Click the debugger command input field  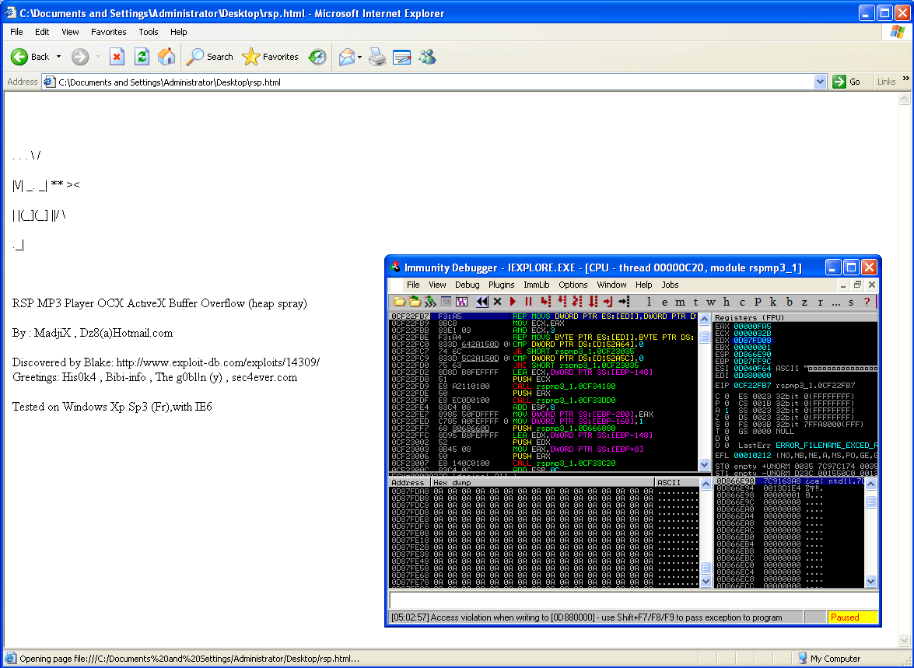click(x=634, y=600)
